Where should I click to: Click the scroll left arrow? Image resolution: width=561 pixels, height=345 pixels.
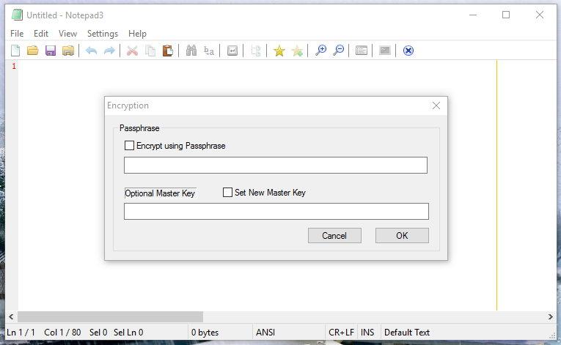click(x=12, y=316)
